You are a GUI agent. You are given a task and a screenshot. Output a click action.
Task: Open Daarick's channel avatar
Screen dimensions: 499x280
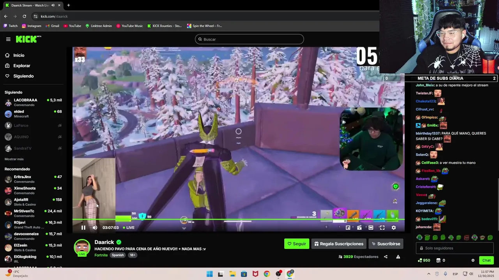coord(82,247)
